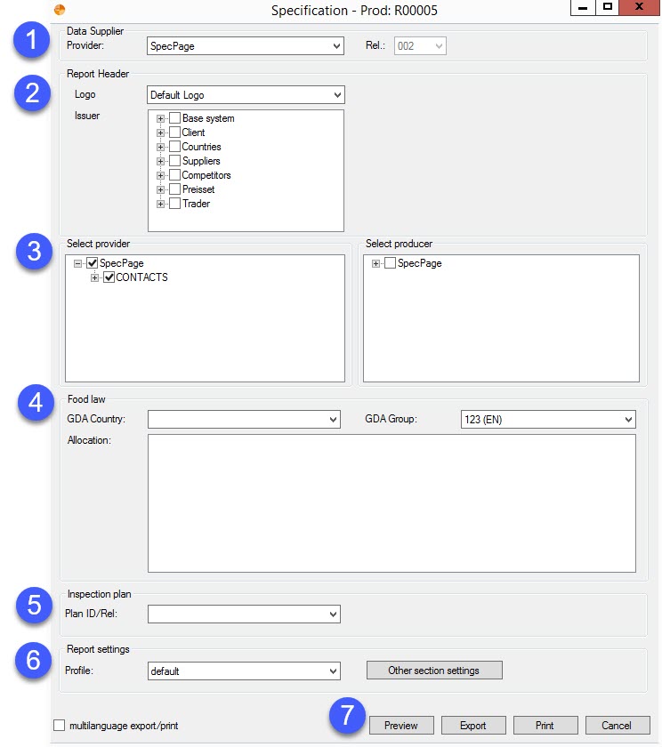This screenshot has height=747, width=662.
Task: Check SpecPage in Select producer tree
Action: [x=391, y=263]
